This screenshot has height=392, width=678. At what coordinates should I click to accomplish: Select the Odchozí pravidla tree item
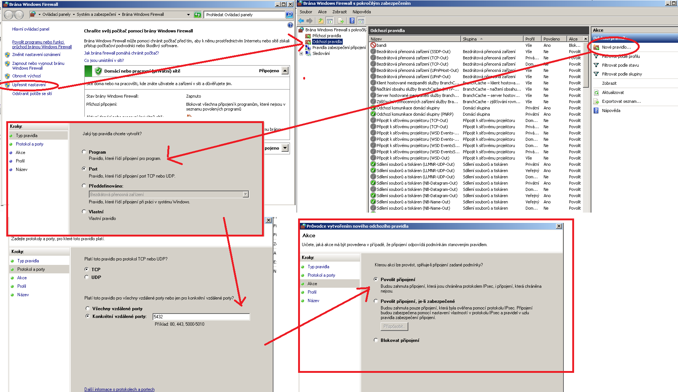coord(327,42)
